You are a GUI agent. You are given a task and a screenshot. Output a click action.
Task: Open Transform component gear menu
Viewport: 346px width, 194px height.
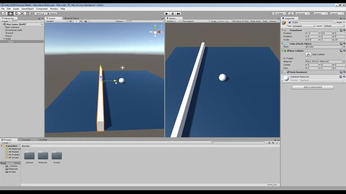coord(344,30)
